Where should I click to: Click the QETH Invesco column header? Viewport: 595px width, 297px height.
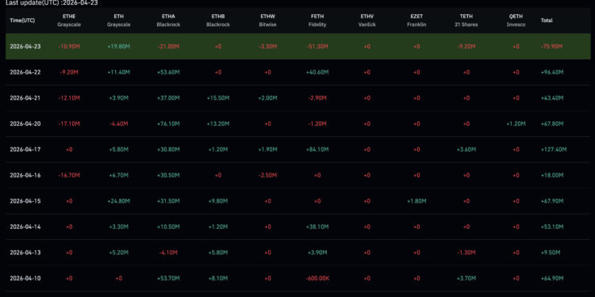click(x=516, y=21)
